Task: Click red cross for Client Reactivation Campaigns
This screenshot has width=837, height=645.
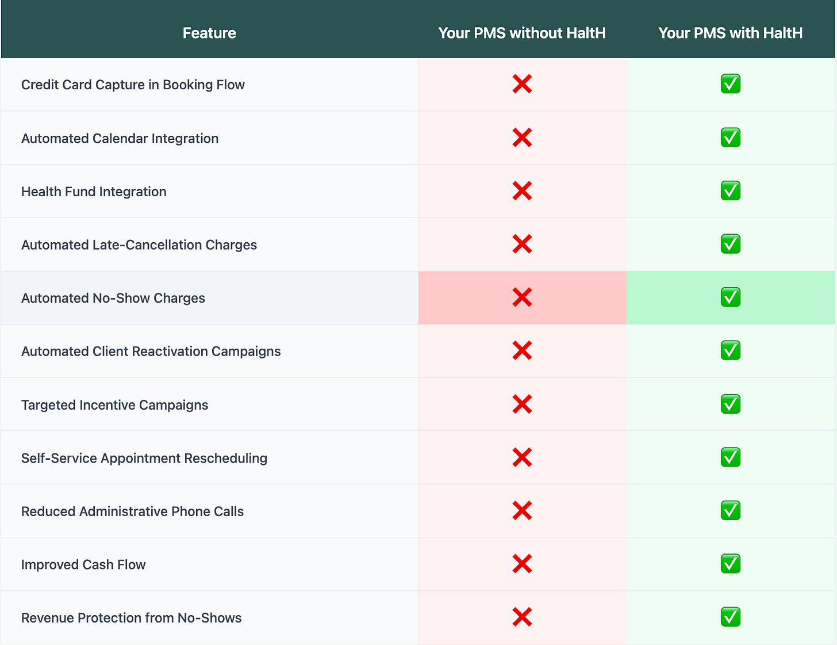Action: pos(522,350)
